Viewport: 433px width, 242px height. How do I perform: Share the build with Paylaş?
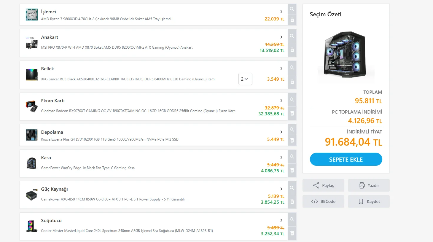pos(323,185)
